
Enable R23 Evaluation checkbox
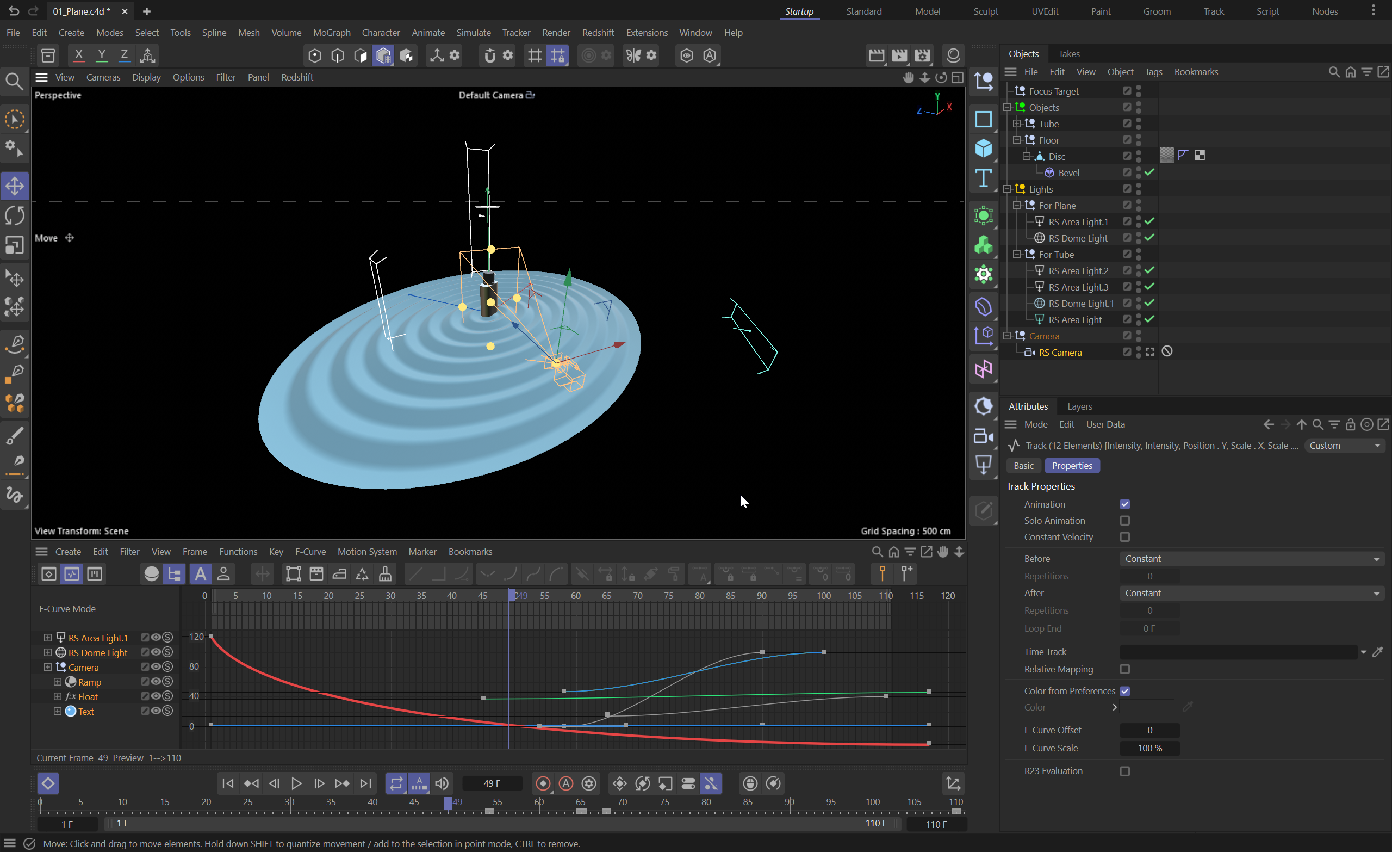coord(1125,771)
